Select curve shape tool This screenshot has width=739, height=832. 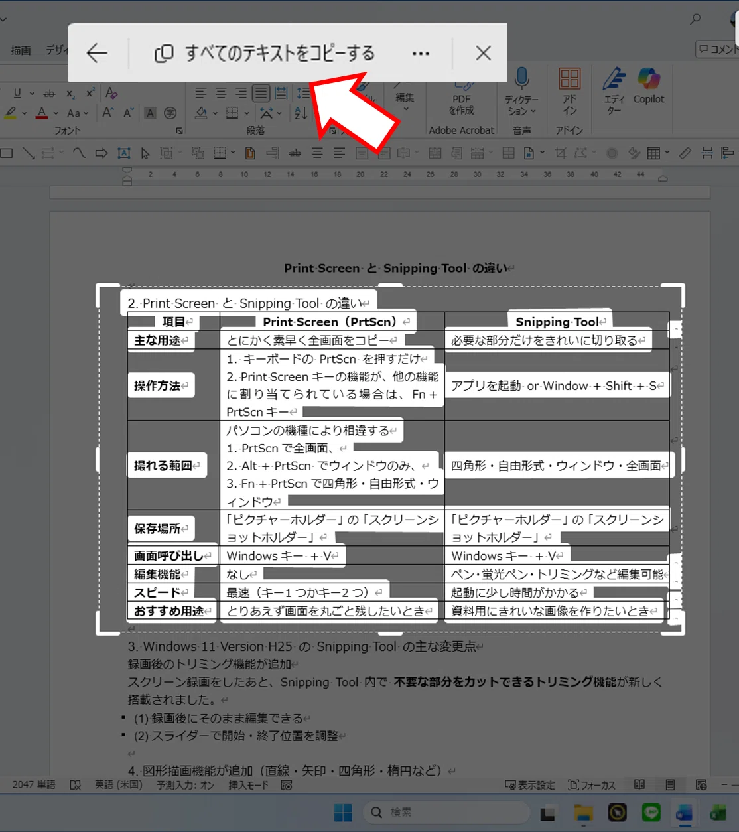click(x=79, y=153)
